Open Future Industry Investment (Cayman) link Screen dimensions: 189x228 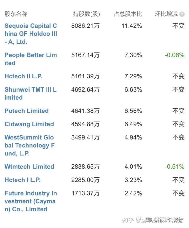coord(31,201)
